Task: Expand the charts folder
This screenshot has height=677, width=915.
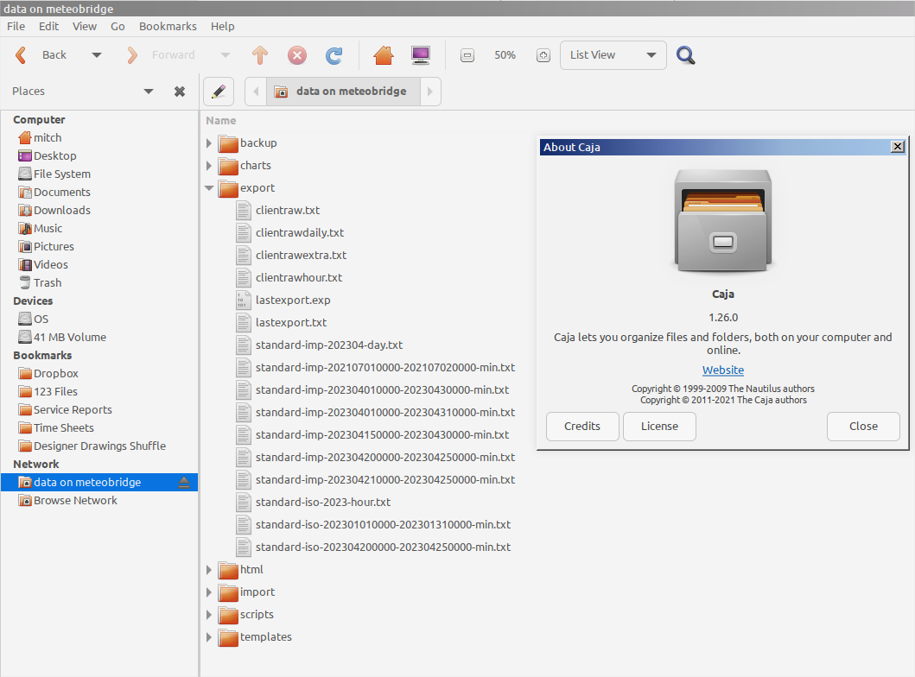Action: [209, 166]
